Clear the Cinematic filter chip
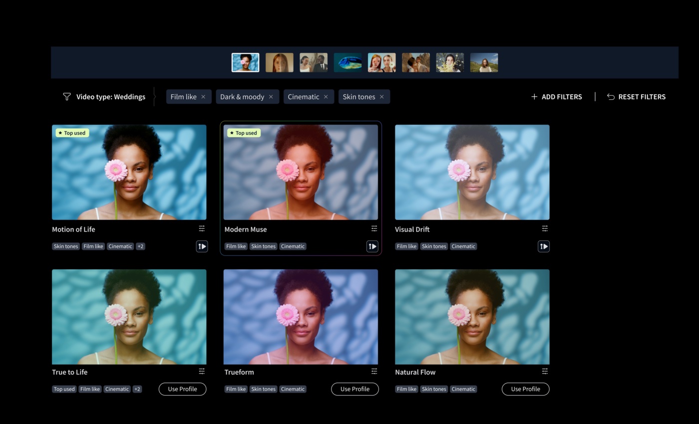The height and width of the screenshot is (424, 699). click(x=326, y=97)
